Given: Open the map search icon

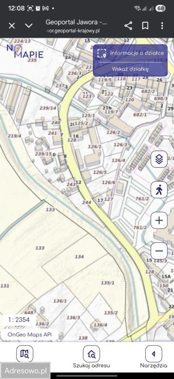Looking at the screenshot, I should click(x=24, y=354).
